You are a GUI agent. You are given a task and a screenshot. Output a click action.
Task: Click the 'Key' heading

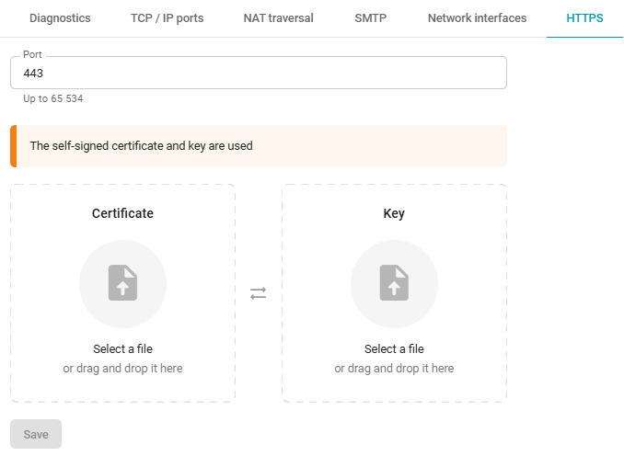[394, 213]
